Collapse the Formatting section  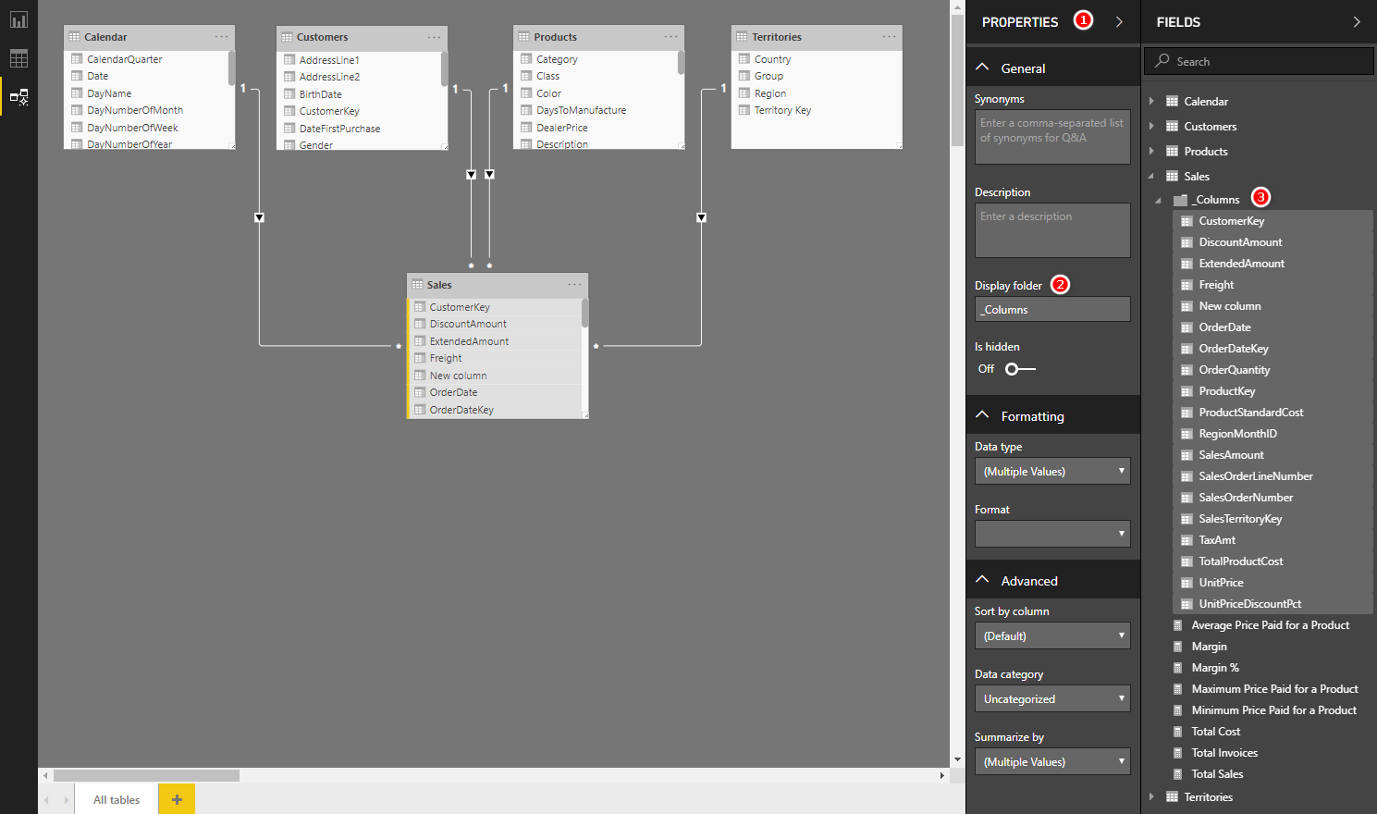point(982,415)
